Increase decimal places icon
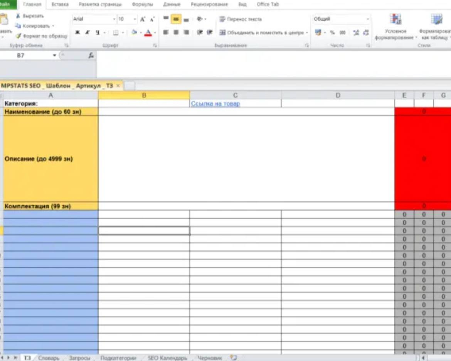 [356, 32]
